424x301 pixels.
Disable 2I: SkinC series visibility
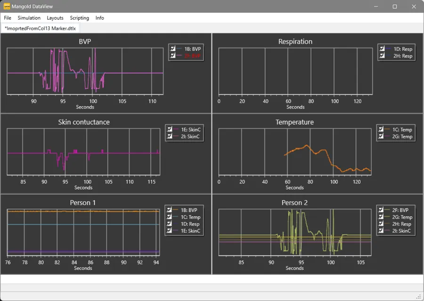click(x=170, y=137)
